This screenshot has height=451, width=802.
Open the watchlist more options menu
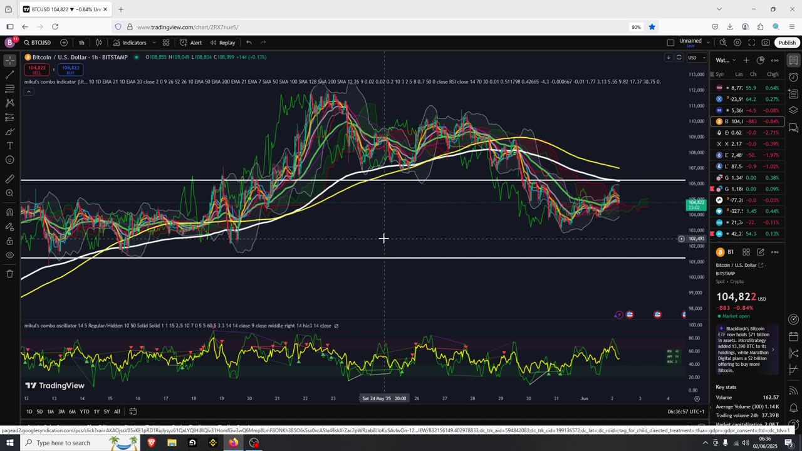[774, 60]
